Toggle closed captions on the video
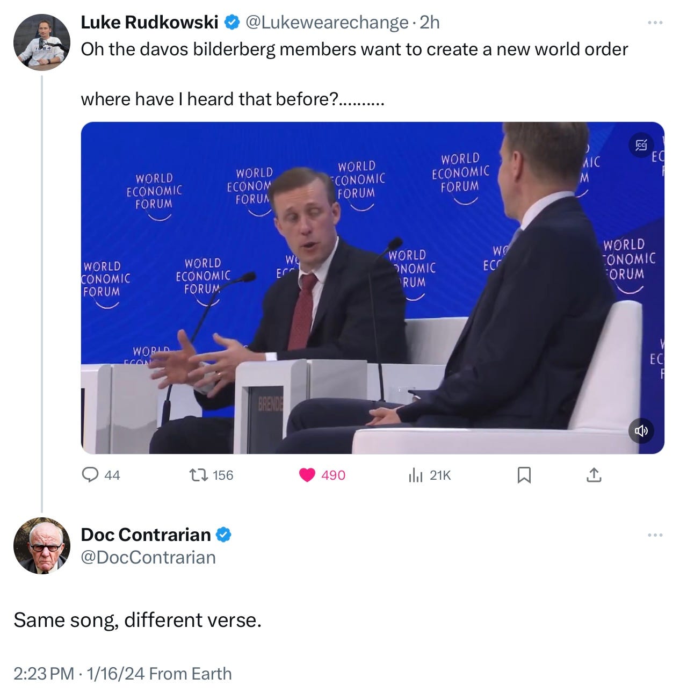This screenshot has height=693, width=687. pos(641,145)
